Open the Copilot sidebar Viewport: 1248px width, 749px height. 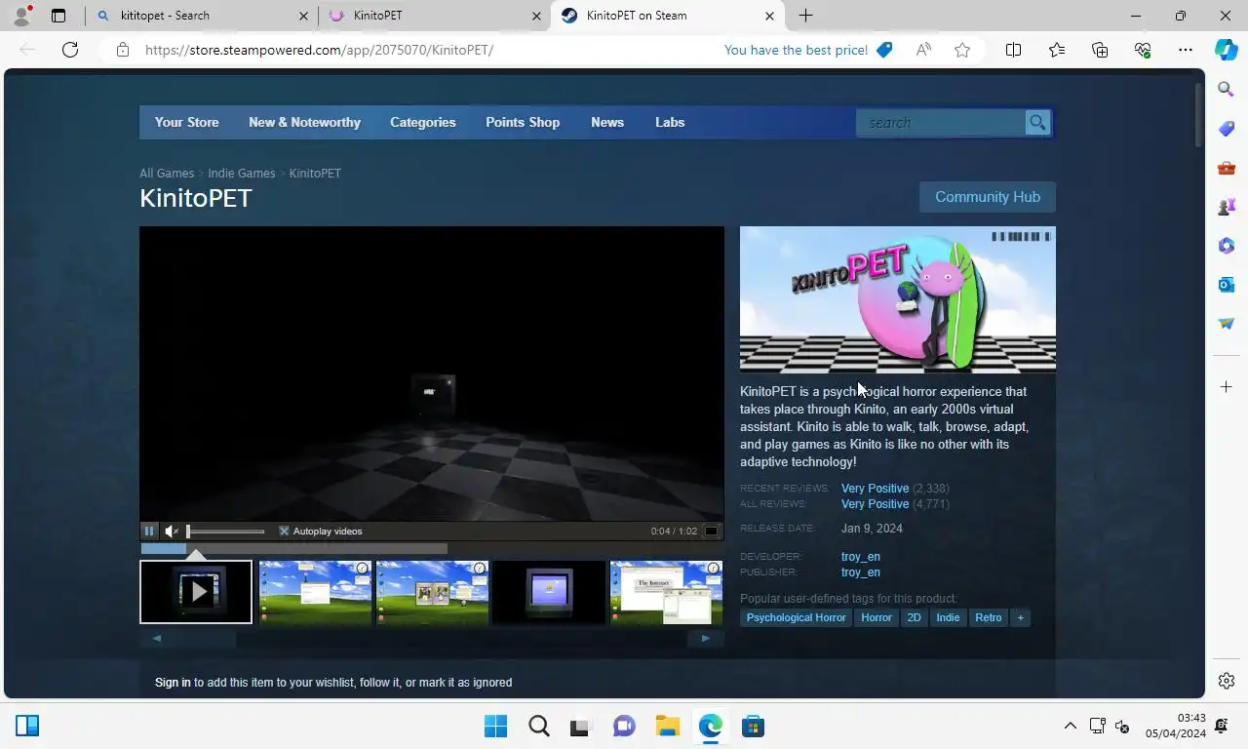pos(1227,50)
